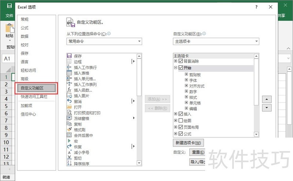
Task: Click the Save icon in Excel title bar
Action: [10, 6]
